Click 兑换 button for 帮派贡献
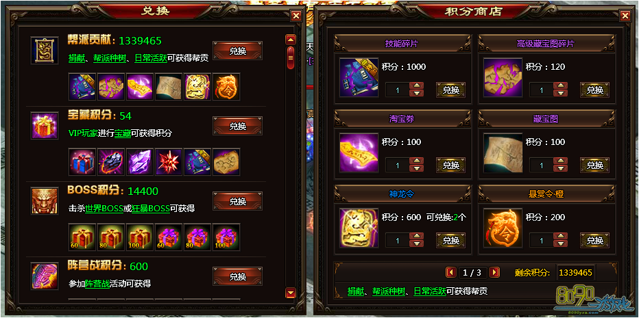The width and height of the screenshot is (639, 318). (238, 51)
